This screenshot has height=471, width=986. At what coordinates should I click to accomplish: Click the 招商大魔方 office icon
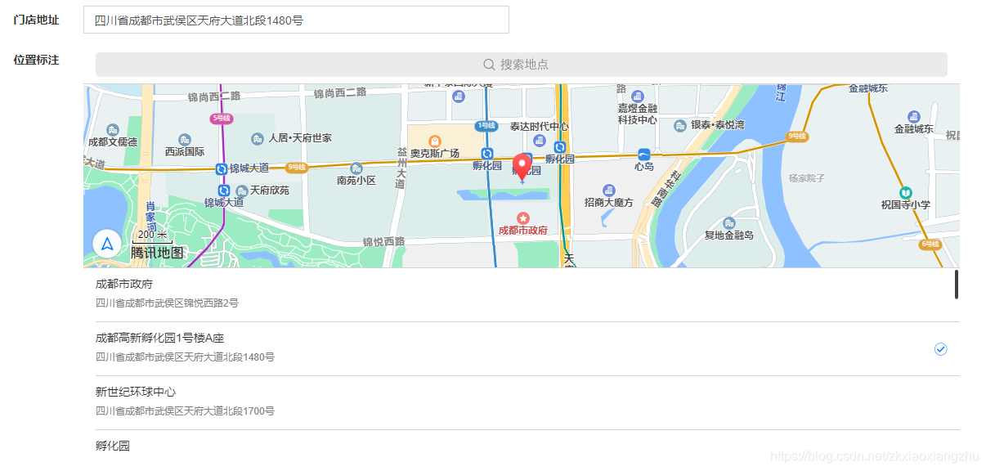(608, 190)
